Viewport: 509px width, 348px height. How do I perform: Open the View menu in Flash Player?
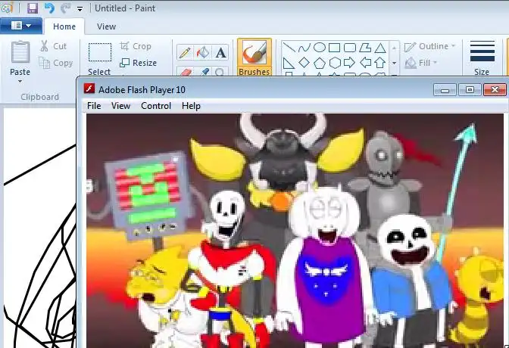(x=120, y=106)
